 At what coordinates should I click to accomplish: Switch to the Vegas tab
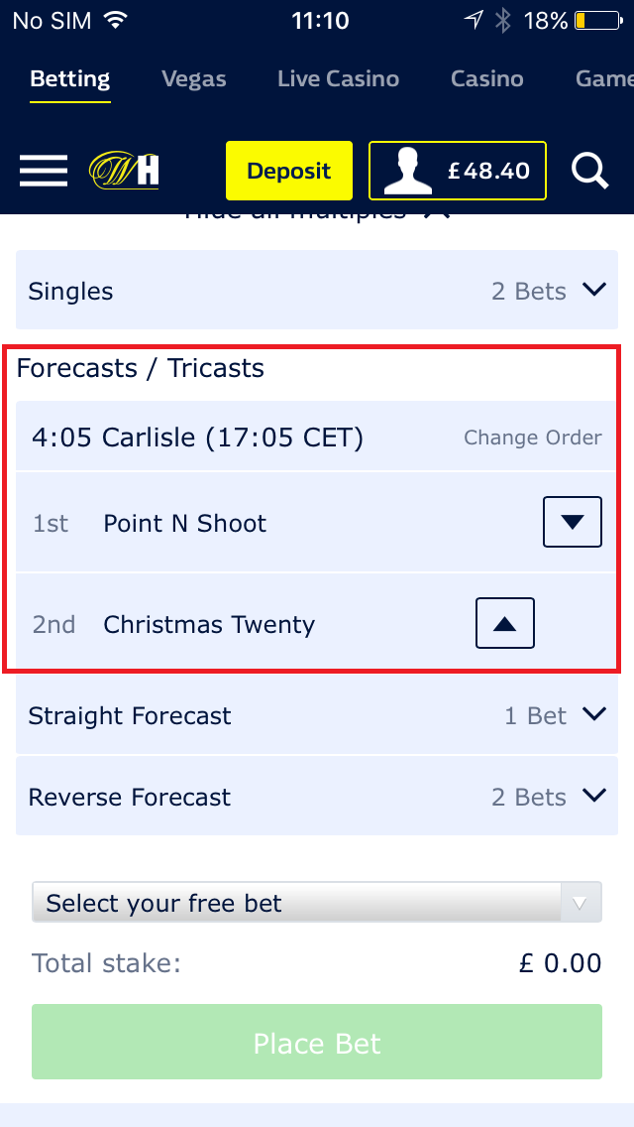pyautogui.click(x=193, y=78)
